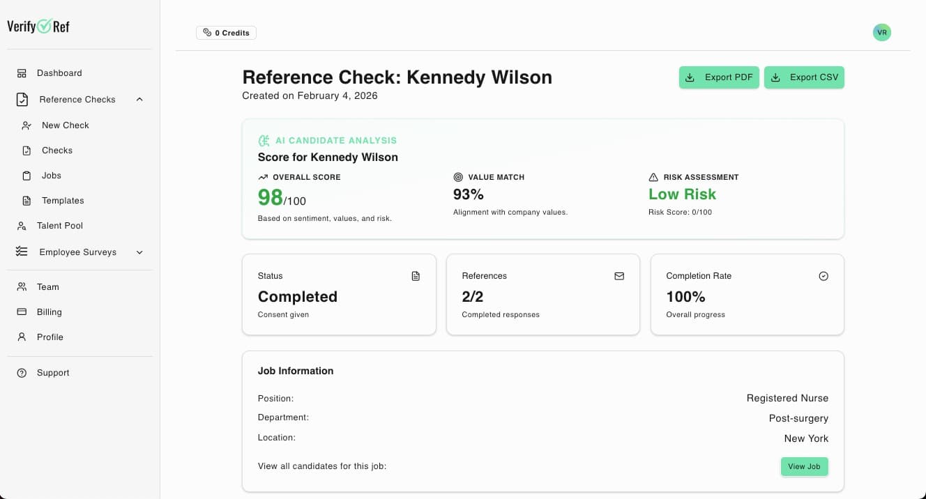
Task: Export the report as PDF
Action: tap(719, 77)
